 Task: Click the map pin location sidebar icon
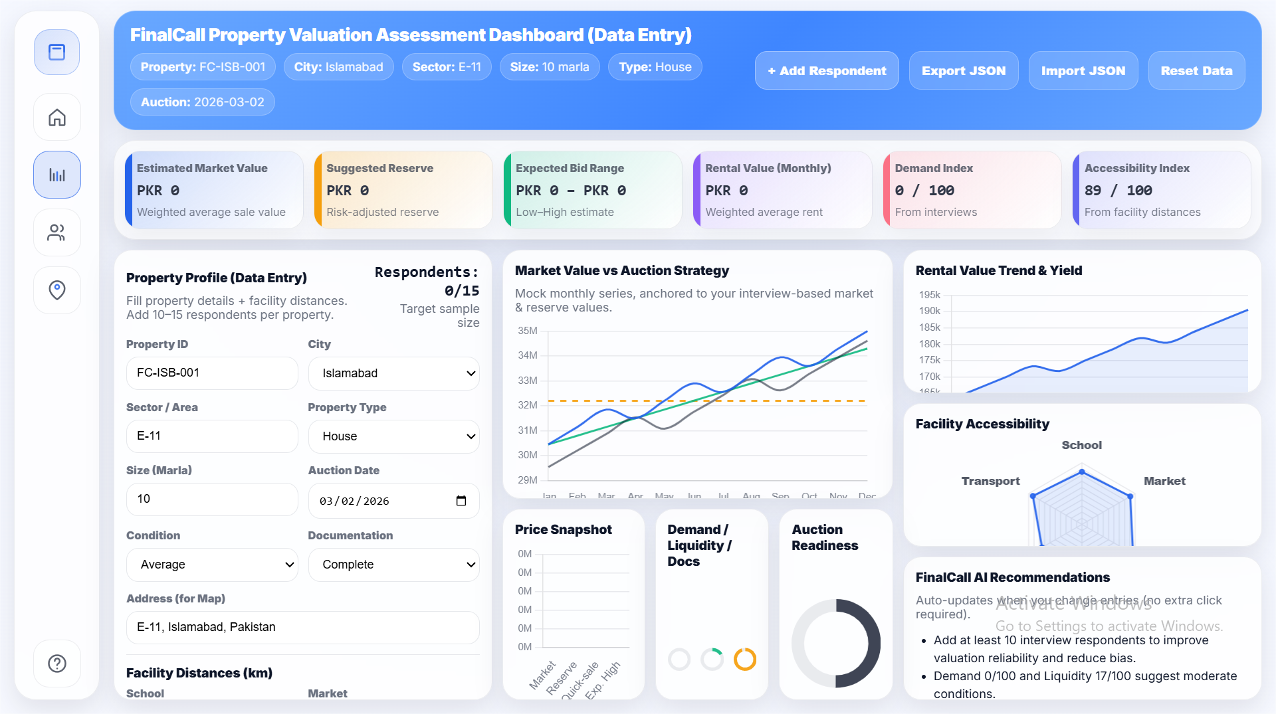(57, 290)
